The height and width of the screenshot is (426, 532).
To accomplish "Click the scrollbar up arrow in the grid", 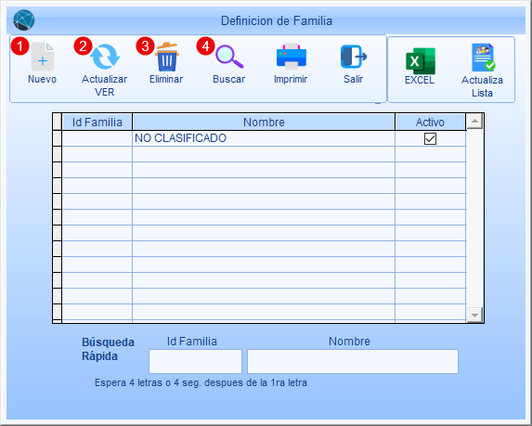I will [474, 121].
